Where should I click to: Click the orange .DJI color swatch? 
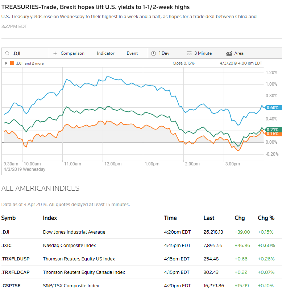tap(12, 63)
